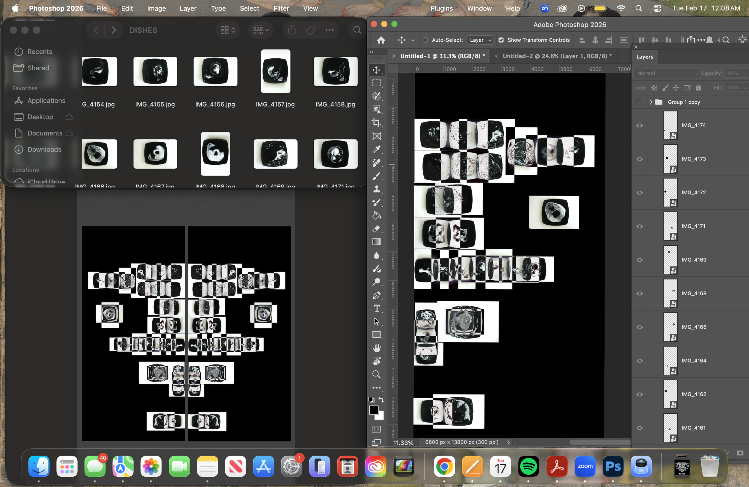The image size is (749, 487).
Task: Hide the IMG_4174 layer
Action: 639,125
